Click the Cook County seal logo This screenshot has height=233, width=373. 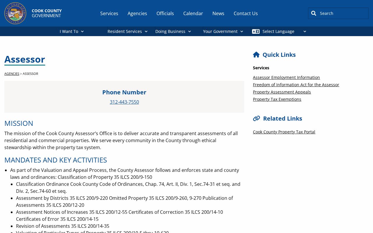point(15,13)
